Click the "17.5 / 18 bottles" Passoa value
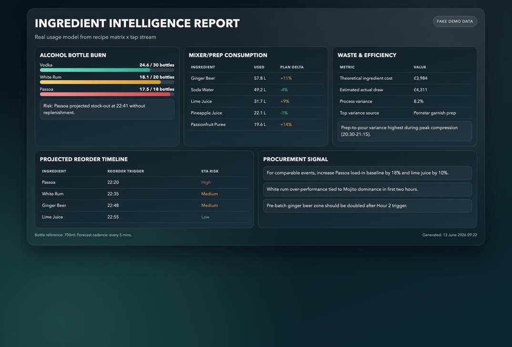 (157, 89)
